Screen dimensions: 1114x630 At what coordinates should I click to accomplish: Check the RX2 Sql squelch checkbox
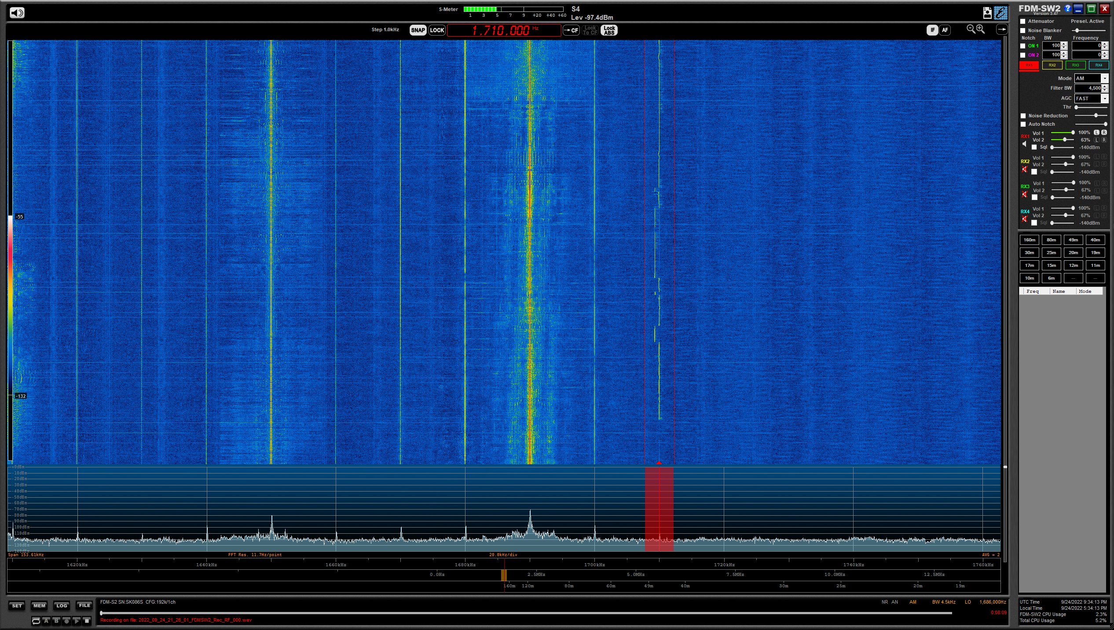[1034, 172]
